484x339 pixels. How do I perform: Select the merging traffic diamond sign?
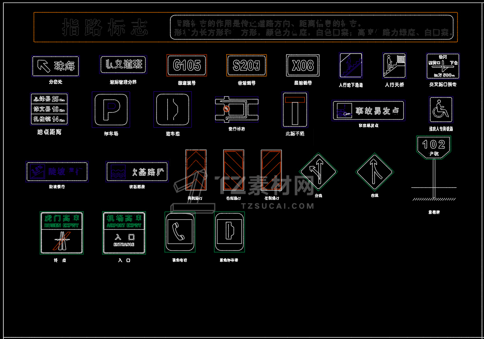374,171
